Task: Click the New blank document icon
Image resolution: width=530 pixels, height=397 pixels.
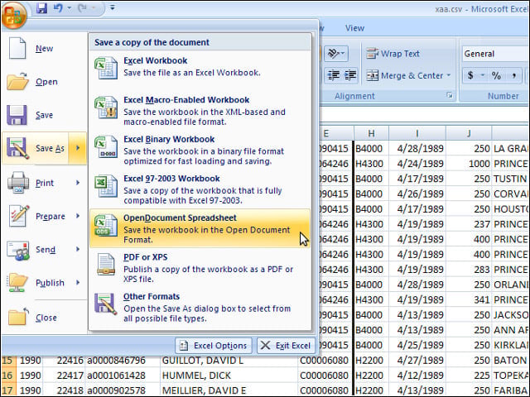Action: click(x=17, y=48)
